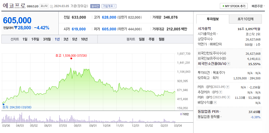The height and width of the screenshot is (133, 269).
Task: Select the 5년 line chart period
Action: [75, 39]
